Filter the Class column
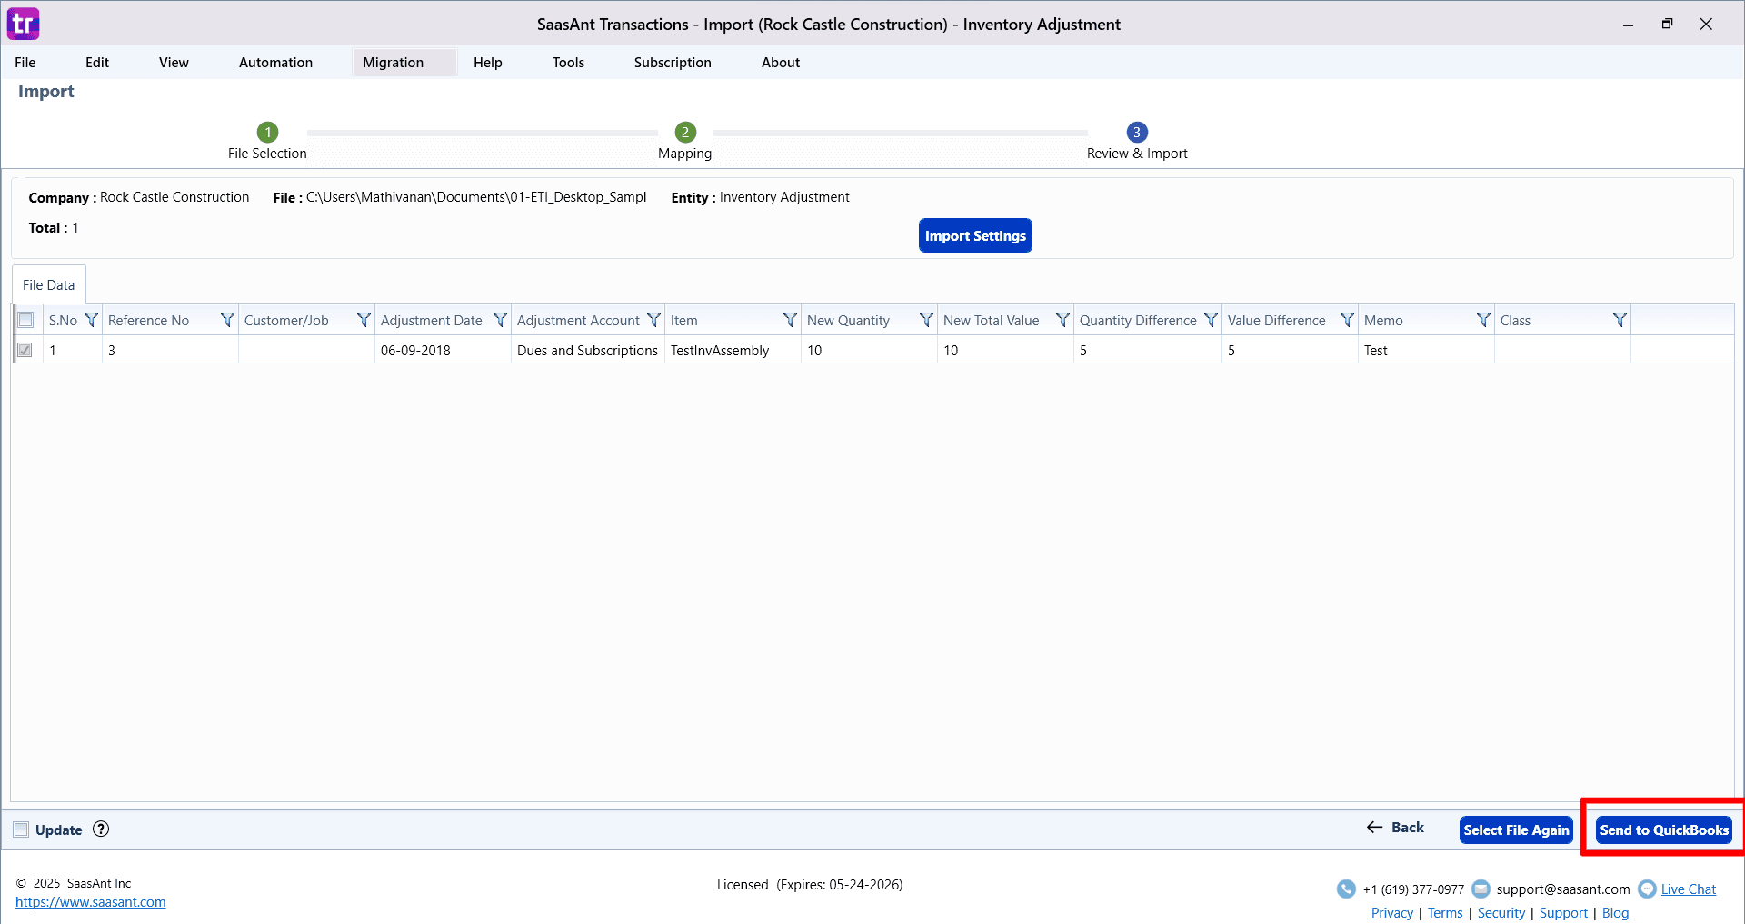The image size is (1745, 924). [x=1620, y=320]
